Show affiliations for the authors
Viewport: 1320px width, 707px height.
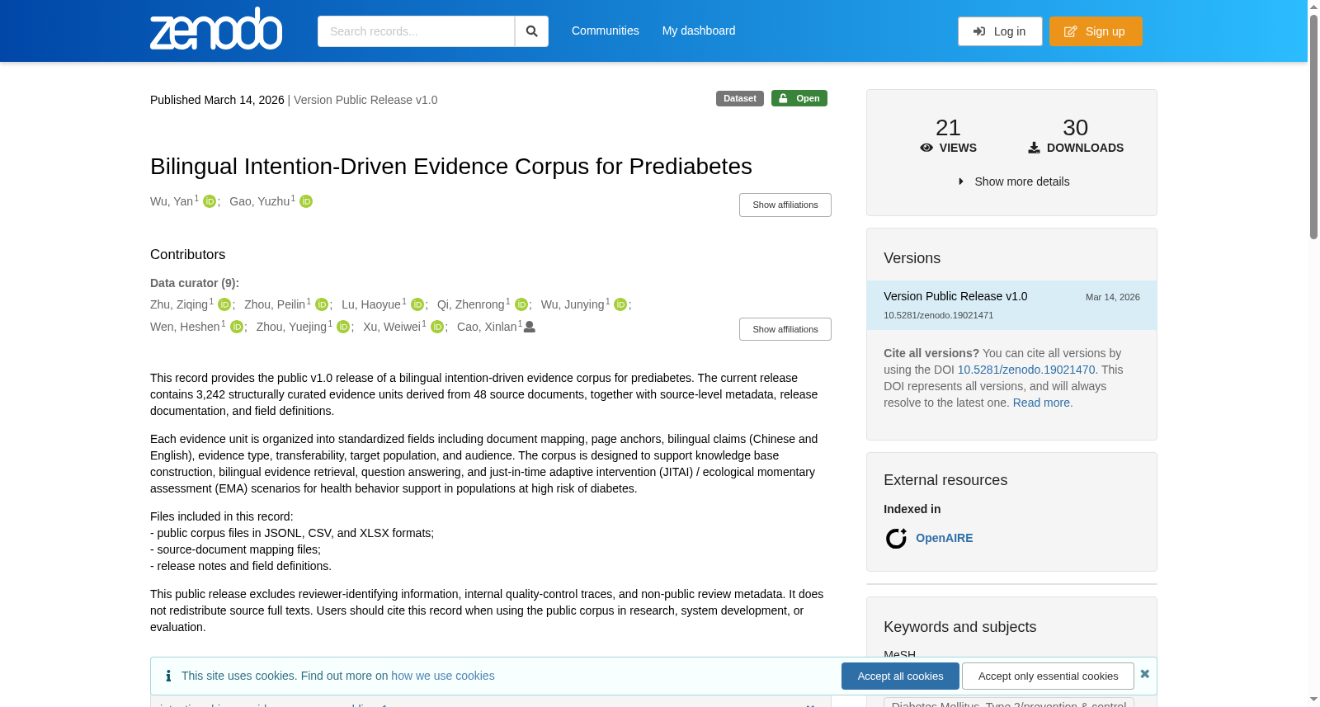(x=785, y=205)
